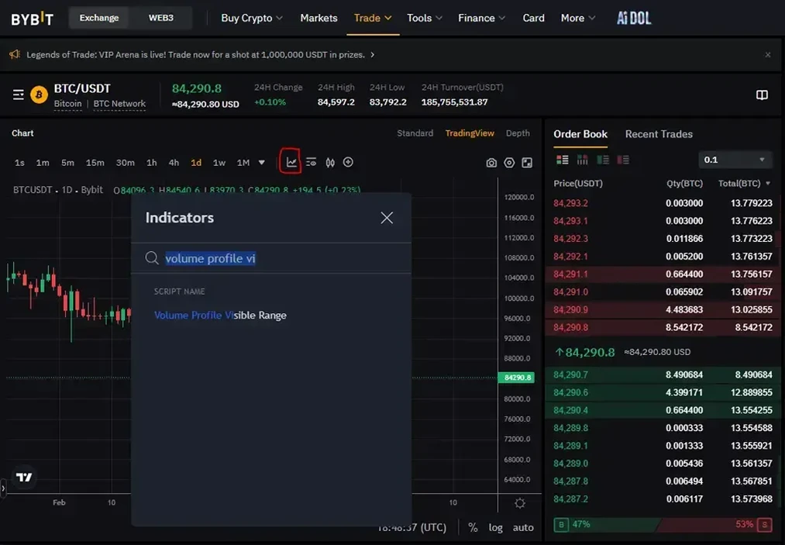The width and height of the screenshot is (785, 545).
Task: Toggle auto scale on chart
Action: (x=523, y=527)
